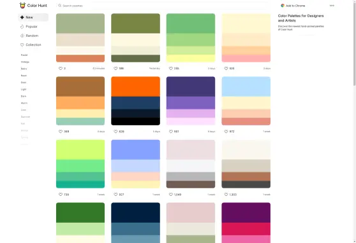Focus the Search palettes field
The image size is (356, 243).
pos(162,6)
